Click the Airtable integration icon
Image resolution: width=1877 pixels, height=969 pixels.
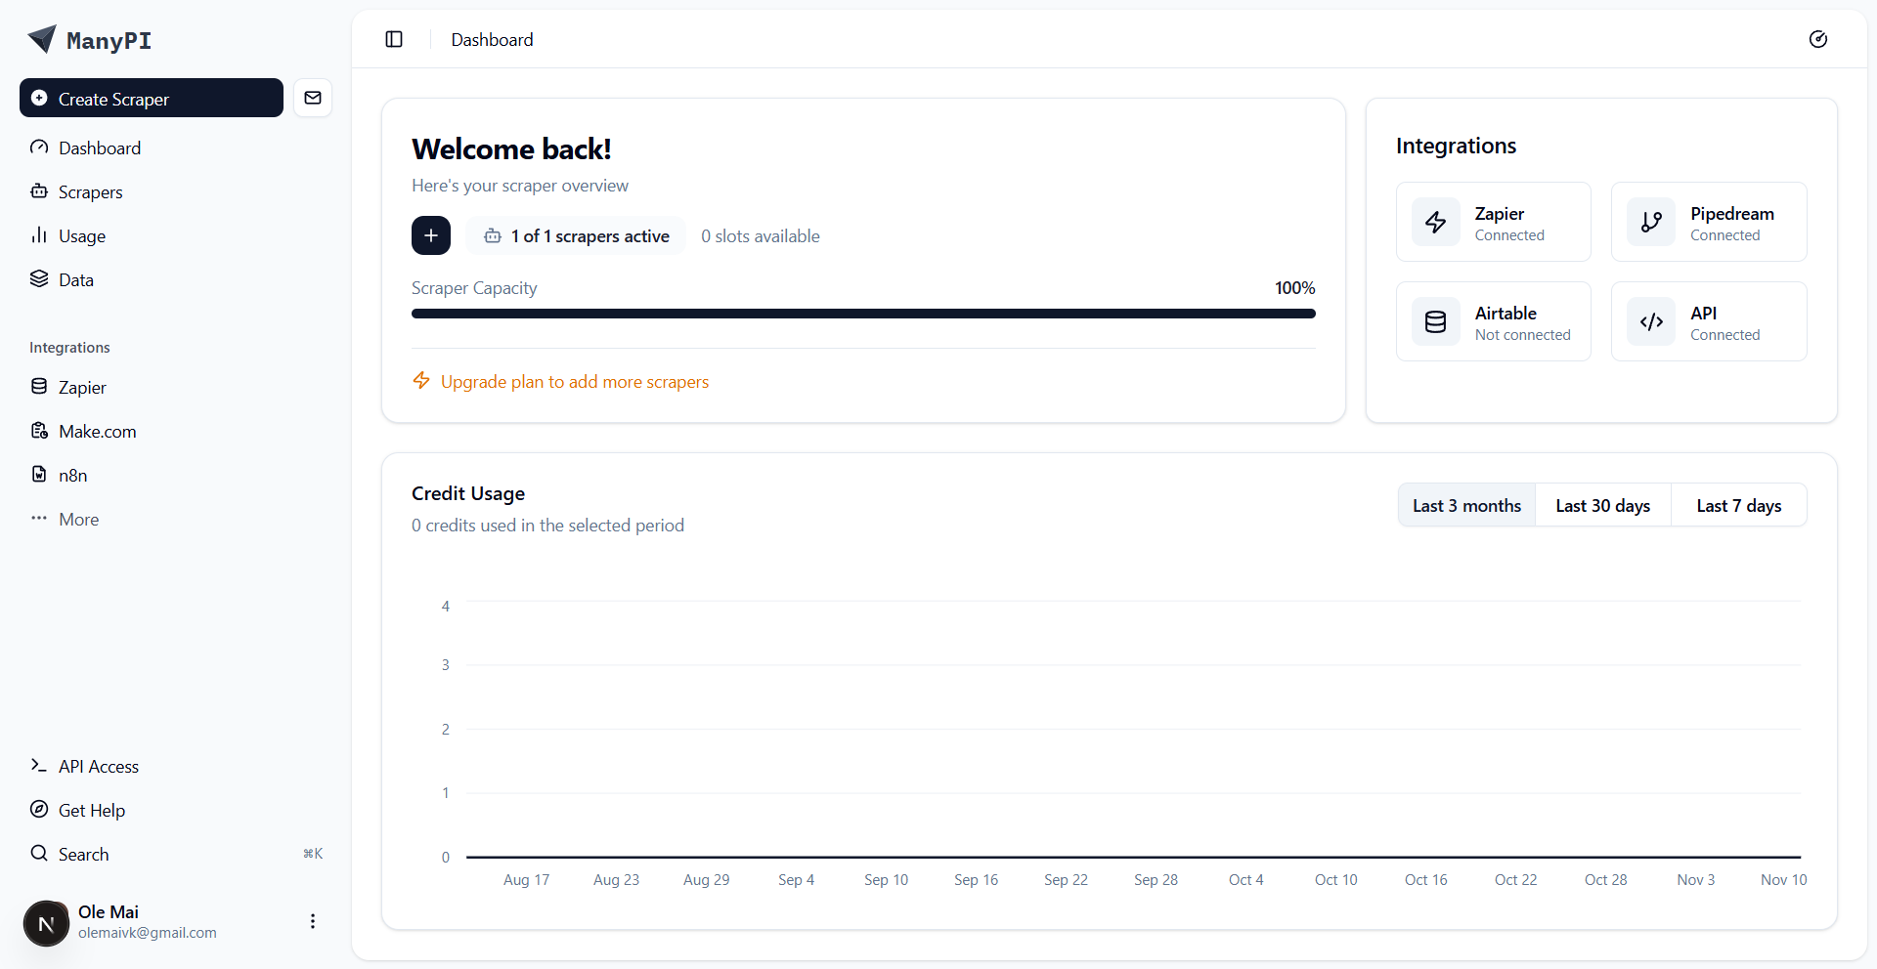click(x=1435, y=320)
